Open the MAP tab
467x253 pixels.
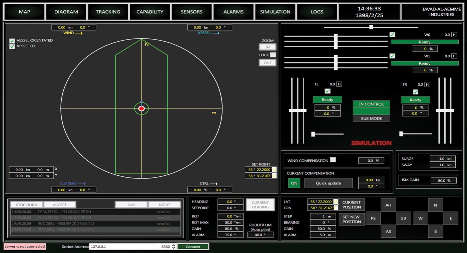[x=24, y=12]
